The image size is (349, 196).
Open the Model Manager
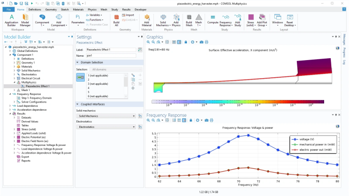click(x=25, y=20)
